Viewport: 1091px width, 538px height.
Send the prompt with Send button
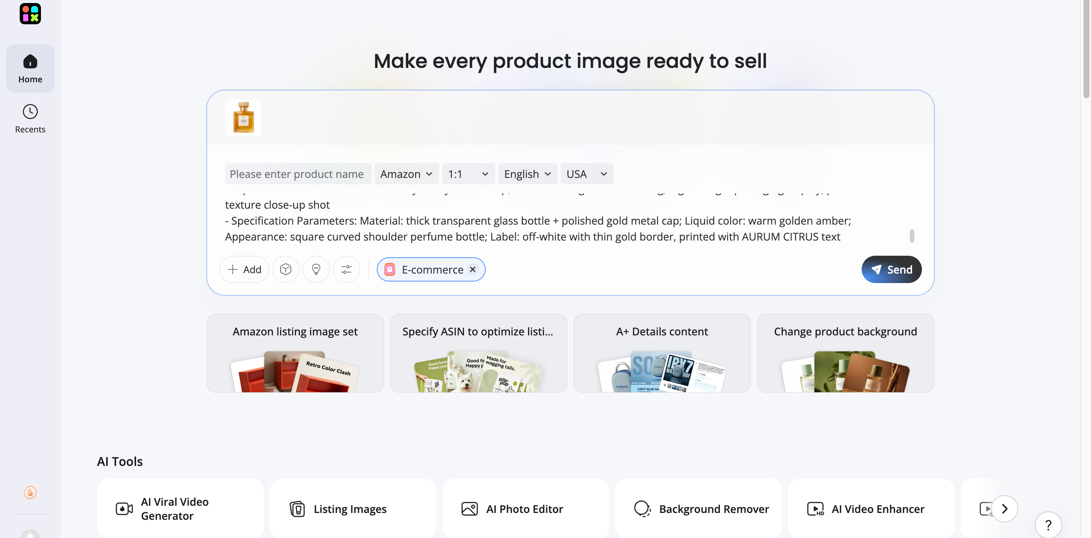tap(892, 269)
